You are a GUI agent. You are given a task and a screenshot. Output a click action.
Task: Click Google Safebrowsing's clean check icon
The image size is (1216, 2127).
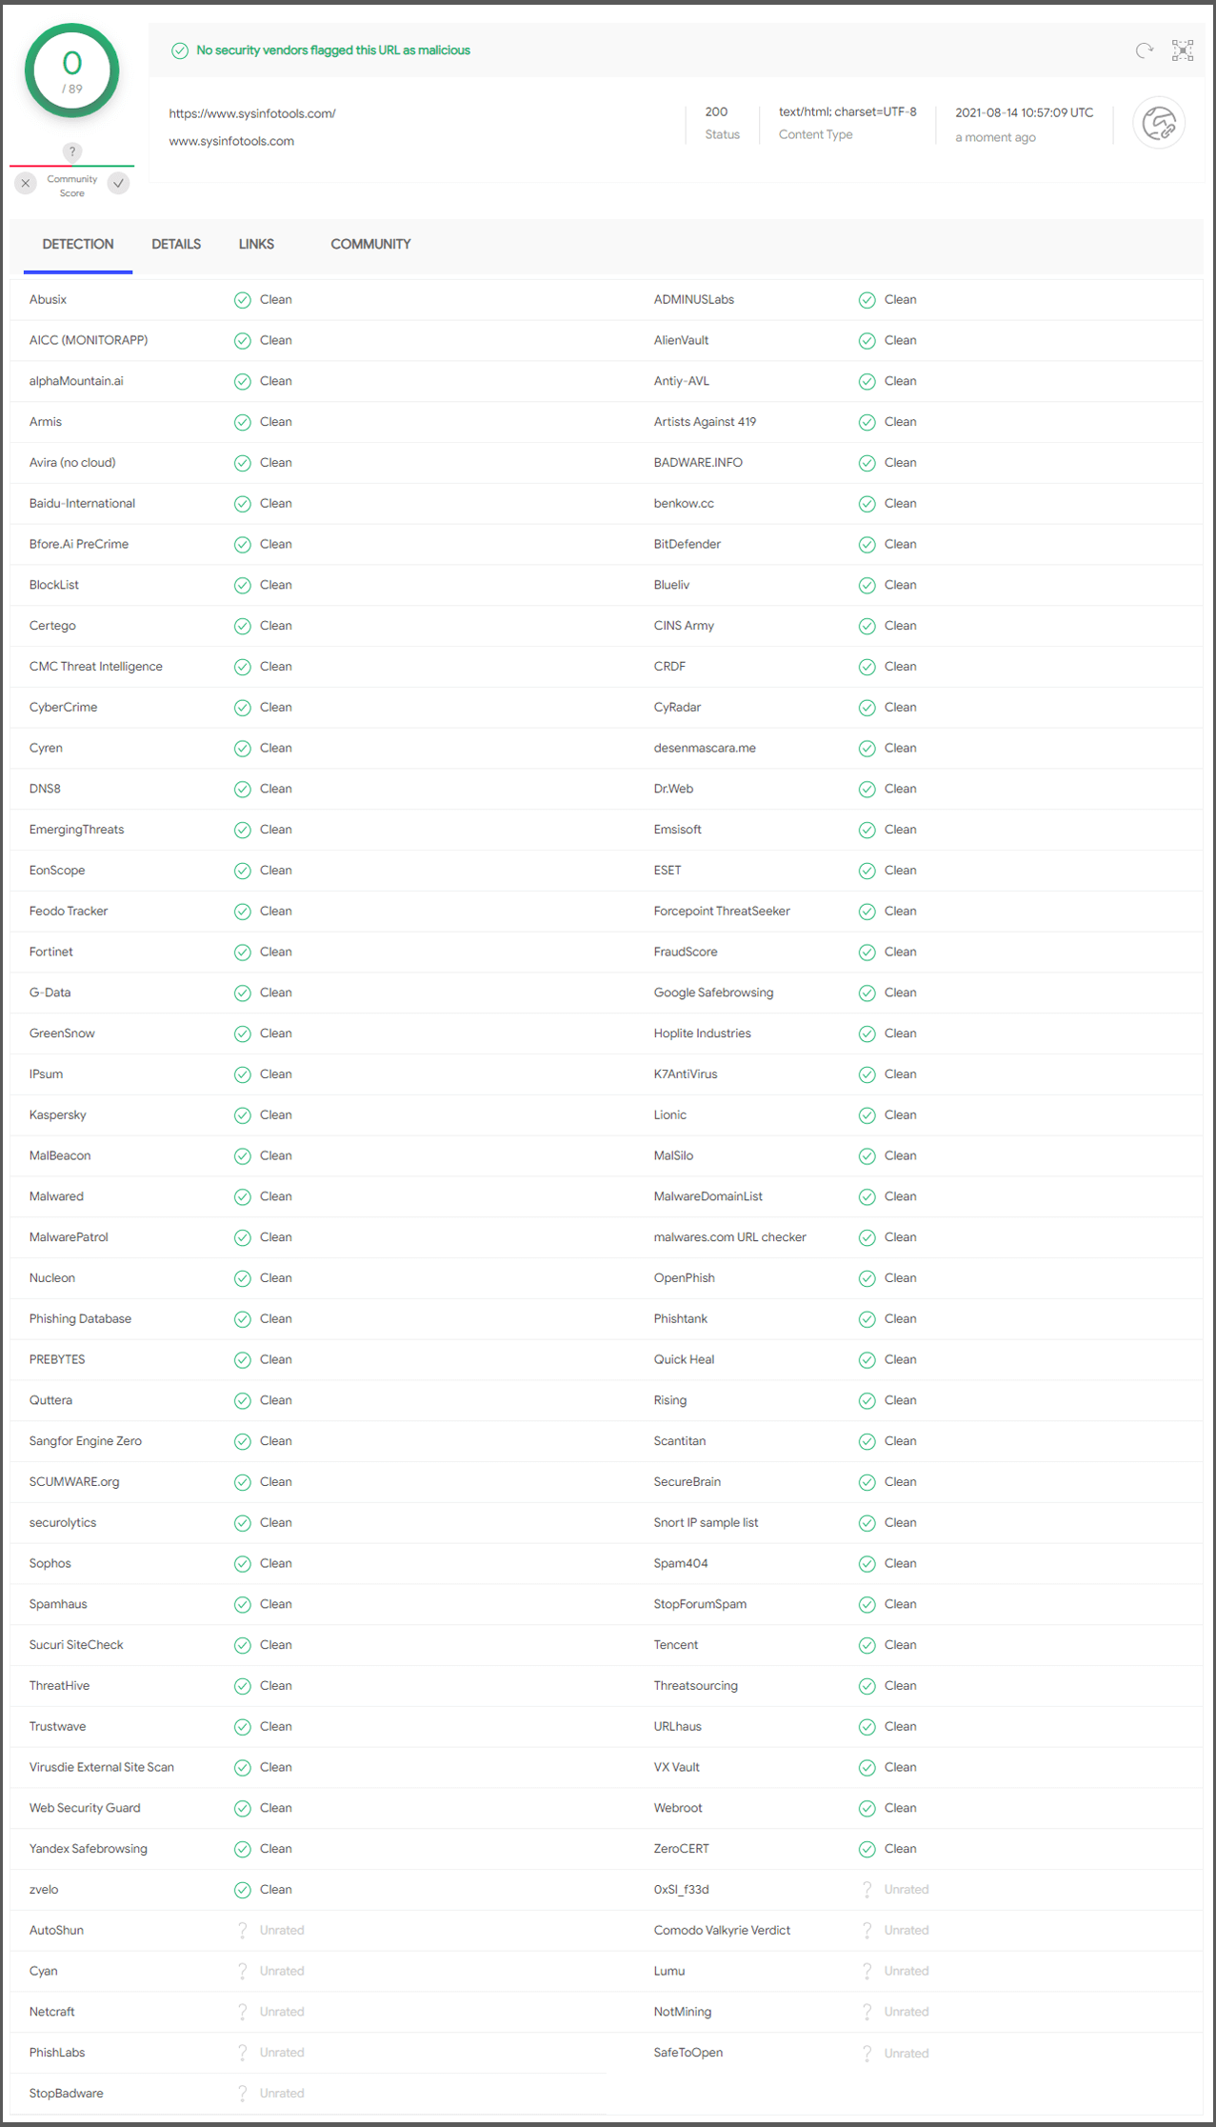coord(867,993)
